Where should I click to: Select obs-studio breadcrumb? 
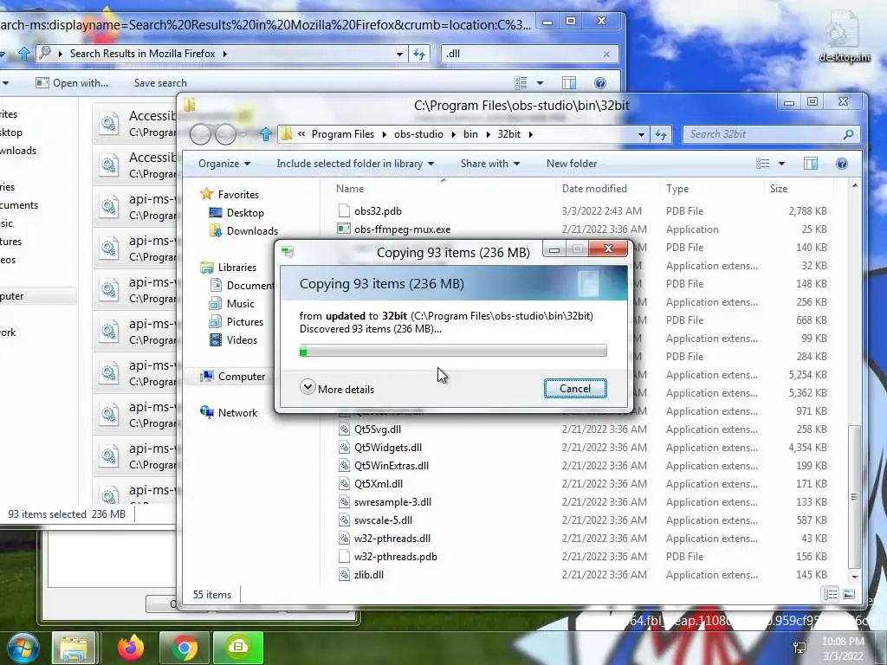[418, 134]
